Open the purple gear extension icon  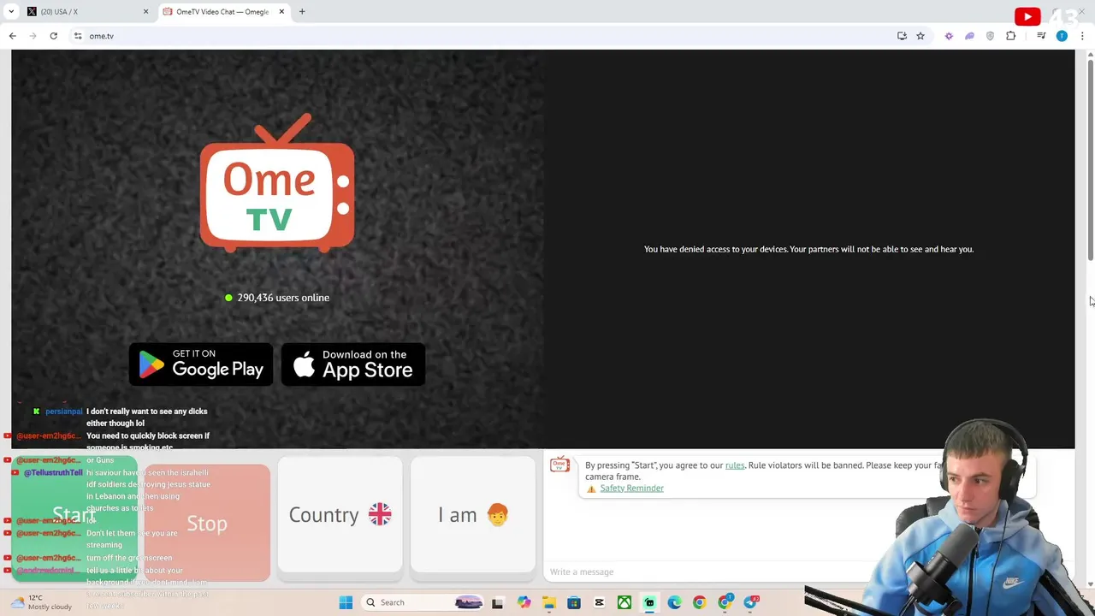[949, 36]
